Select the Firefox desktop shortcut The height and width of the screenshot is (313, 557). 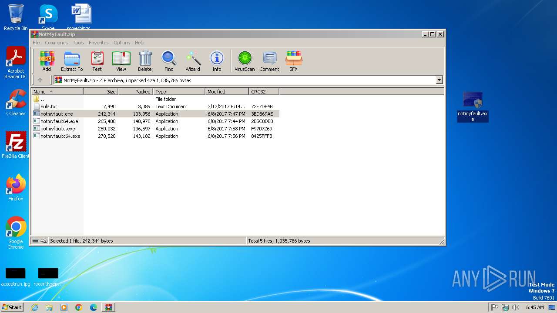pos(16,188)
